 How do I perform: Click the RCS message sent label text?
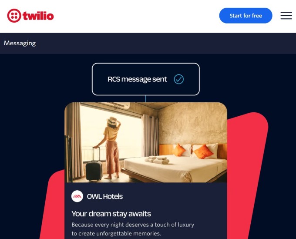tap(137, 79)
